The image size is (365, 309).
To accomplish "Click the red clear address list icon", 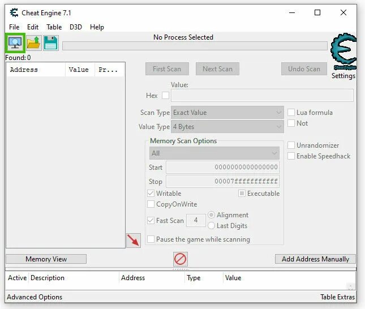I will 180,259.
